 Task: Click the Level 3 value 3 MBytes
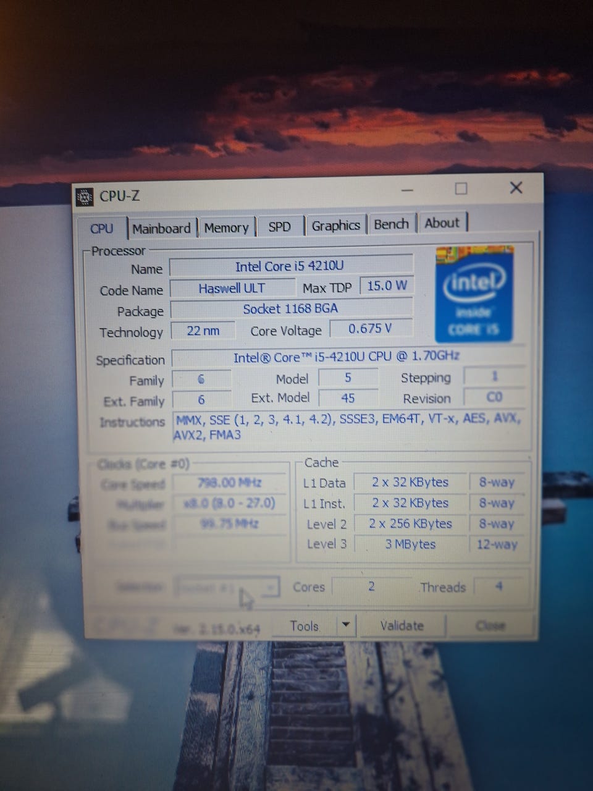(410, 544)
